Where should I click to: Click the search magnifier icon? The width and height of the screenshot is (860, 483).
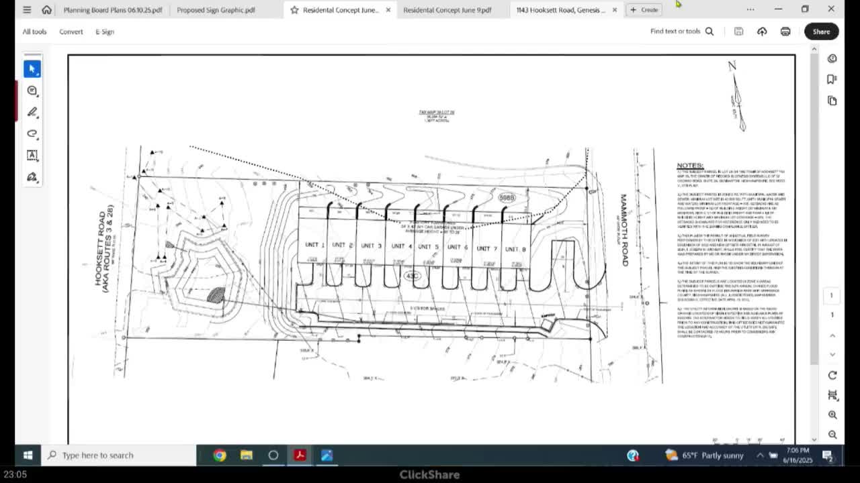coord(709,32)
